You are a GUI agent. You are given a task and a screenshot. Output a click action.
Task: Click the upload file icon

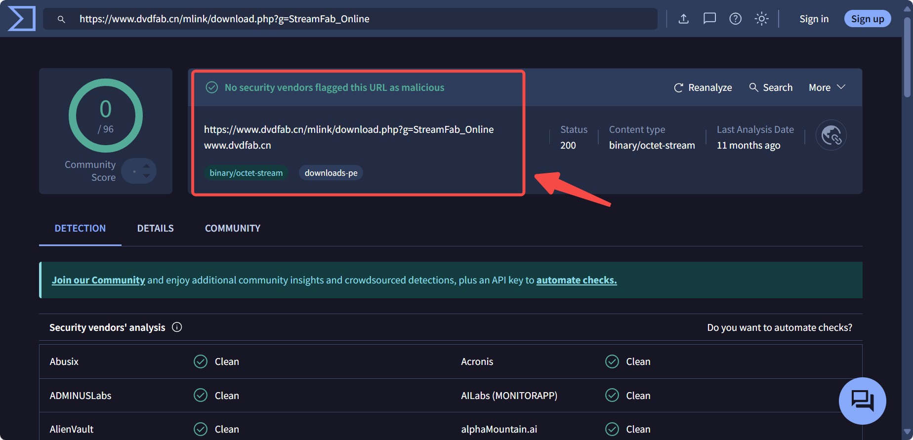point(683,19)
